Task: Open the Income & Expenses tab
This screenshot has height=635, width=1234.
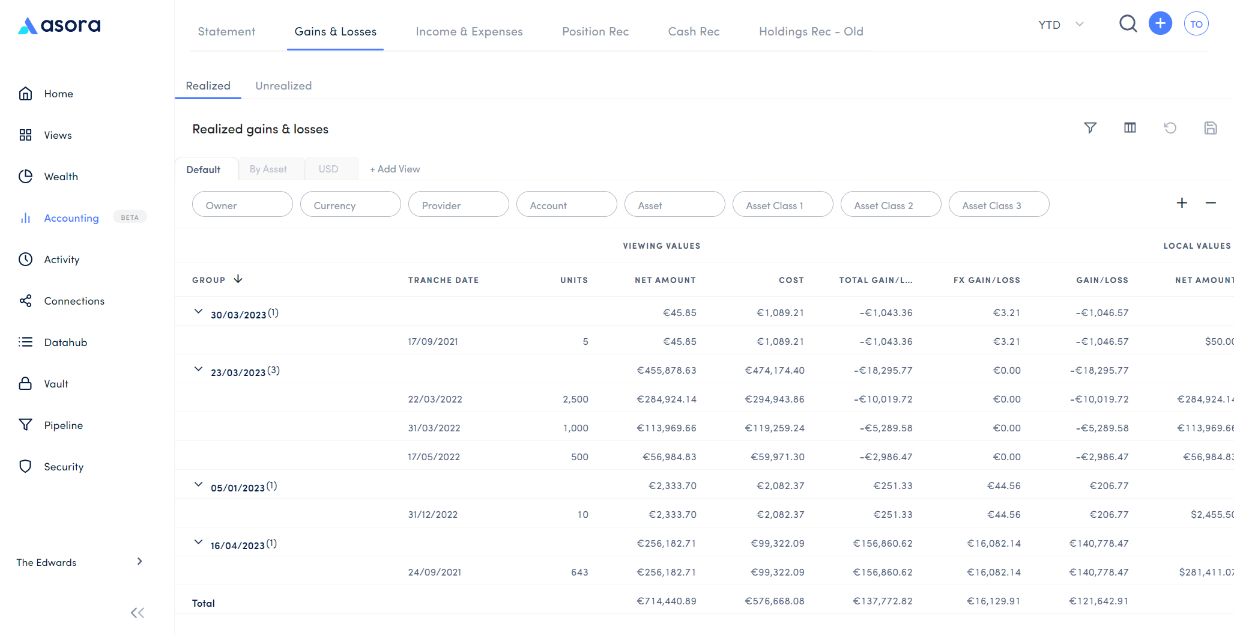Action: (469, 32)
